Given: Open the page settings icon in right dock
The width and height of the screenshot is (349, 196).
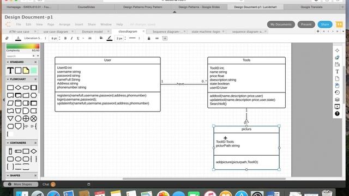Looking at the screenshot, I should click(337, 78).
